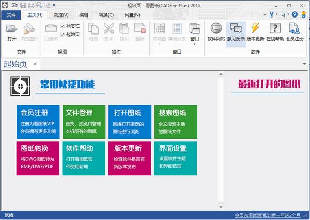The height and width of the screenshot is (220, 310).
Task: Click the member recharge promotion link in status bar
Action: tap(267, 215)
